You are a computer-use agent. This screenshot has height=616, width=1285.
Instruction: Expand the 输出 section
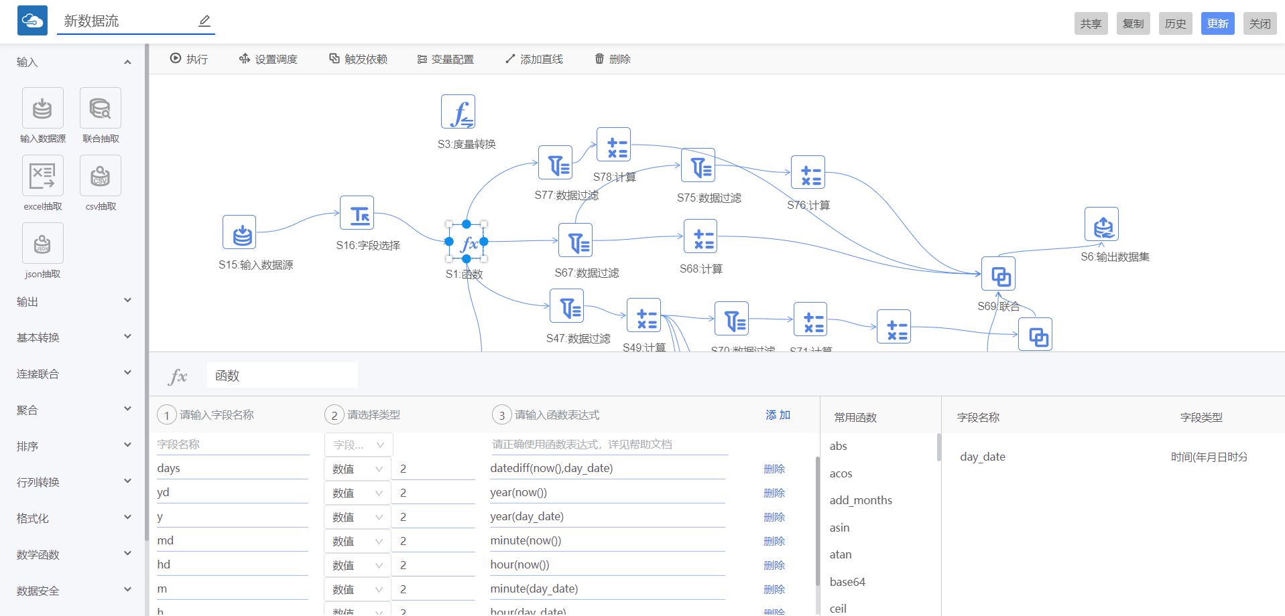pyautogui.click(x=127, y=301)
